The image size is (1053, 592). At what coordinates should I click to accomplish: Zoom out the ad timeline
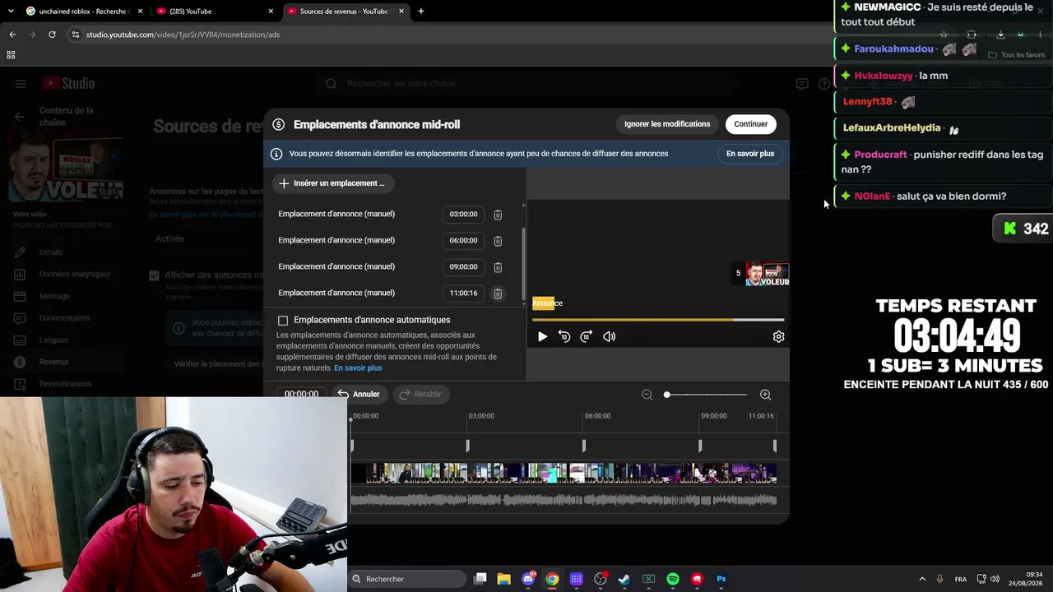pyautogui.click(x=647, y=395)
